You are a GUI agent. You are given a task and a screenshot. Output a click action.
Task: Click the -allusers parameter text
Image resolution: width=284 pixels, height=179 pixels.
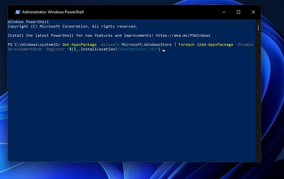click(109, 45)
